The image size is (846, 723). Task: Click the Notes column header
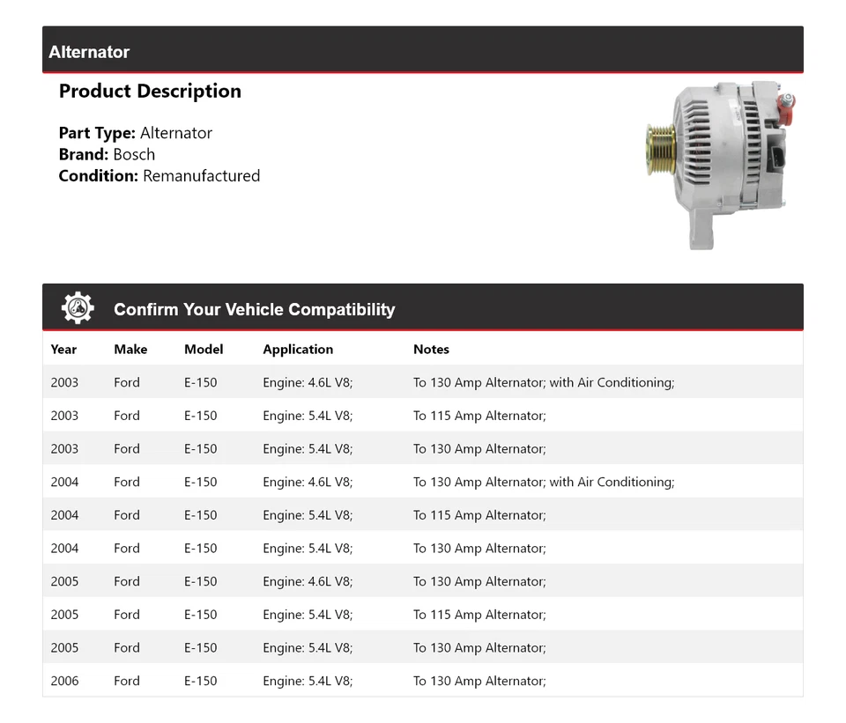coord(431,350)
